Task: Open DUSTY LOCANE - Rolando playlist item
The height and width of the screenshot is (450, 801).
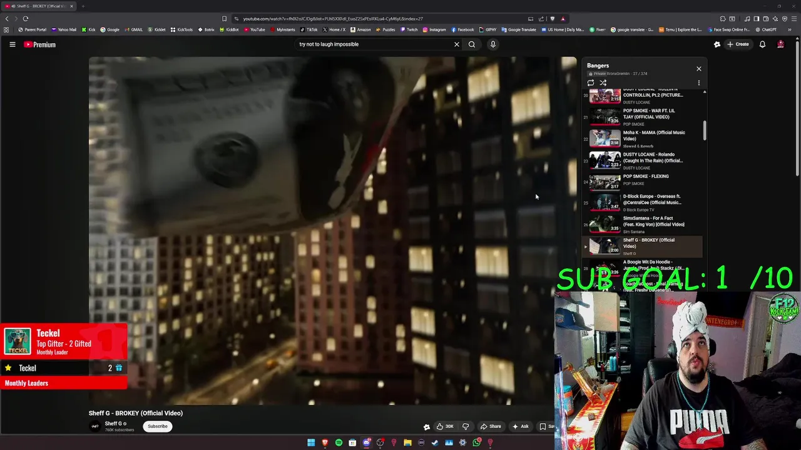Action: click(643, 161)
